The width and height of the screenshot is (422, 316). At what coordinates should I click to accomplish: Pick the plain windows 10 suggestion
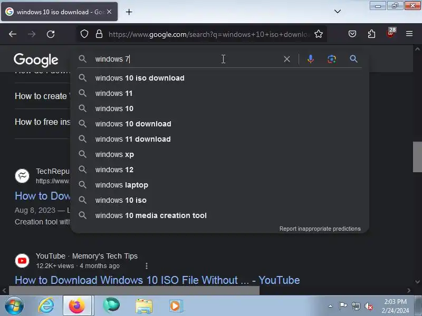click(x=219, y=108)
